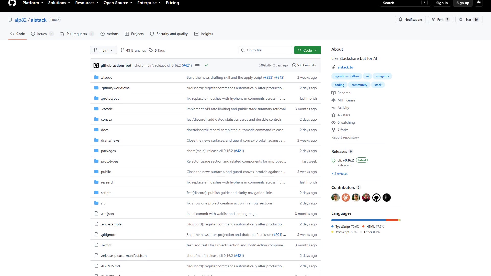The height and width of the screenshot is (276, 491).
Task: Switch to the Pull requests tab
Action: 77,34
